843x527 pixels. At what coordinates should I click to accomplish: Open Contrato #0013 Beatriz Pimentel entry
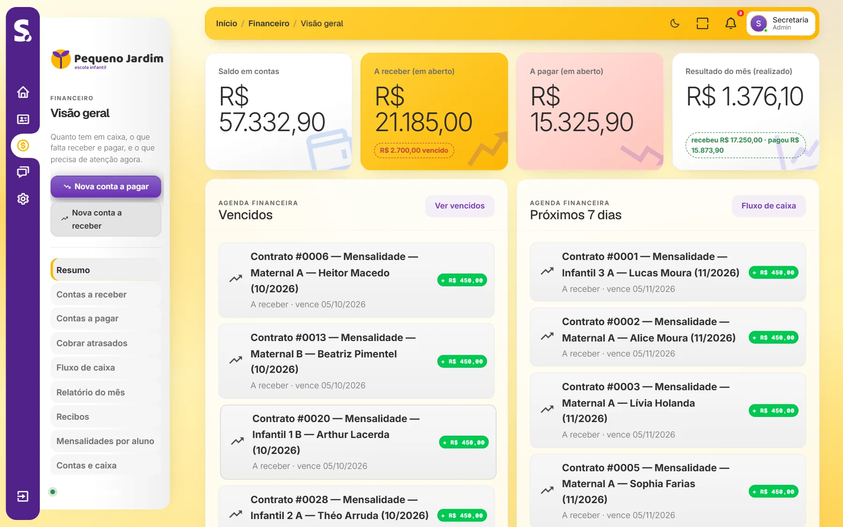pos(356,361)
